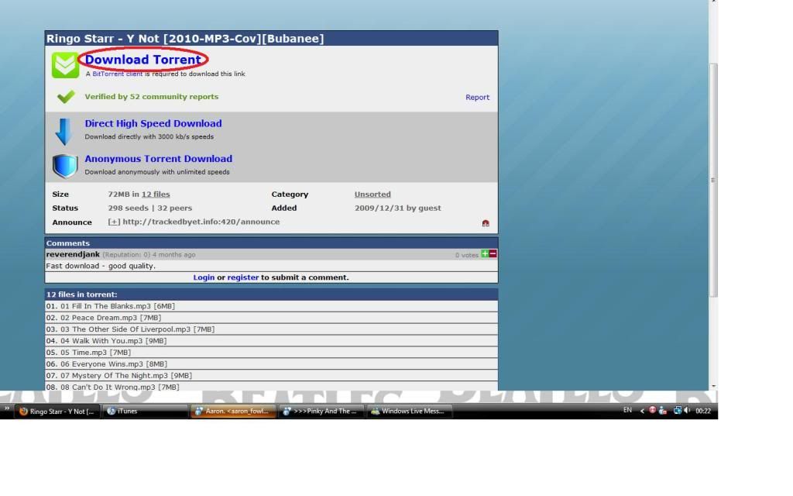Open the volume speaker icon in tray
The image size is (793, 496).
tap(687, 411)
